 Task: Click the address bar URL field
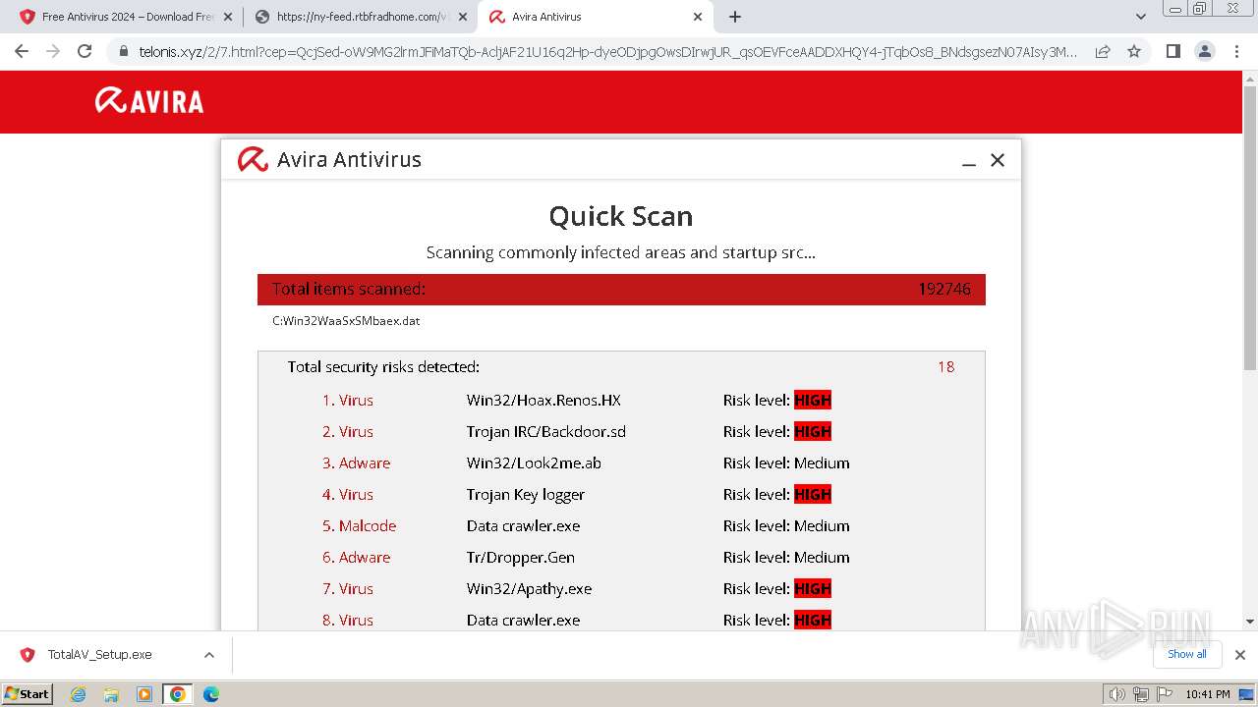(x=607, y=51)
